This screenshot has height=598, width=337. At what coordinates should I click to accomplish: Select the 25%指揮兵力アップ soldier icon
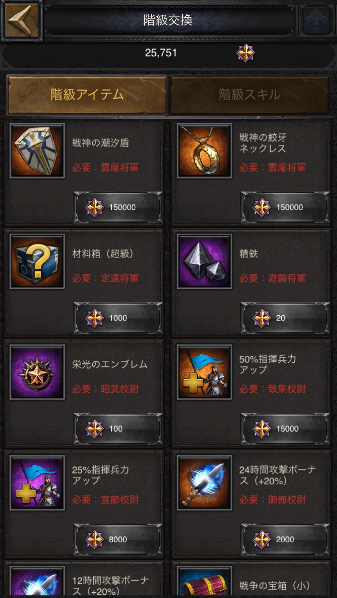(x=37, y=482)
